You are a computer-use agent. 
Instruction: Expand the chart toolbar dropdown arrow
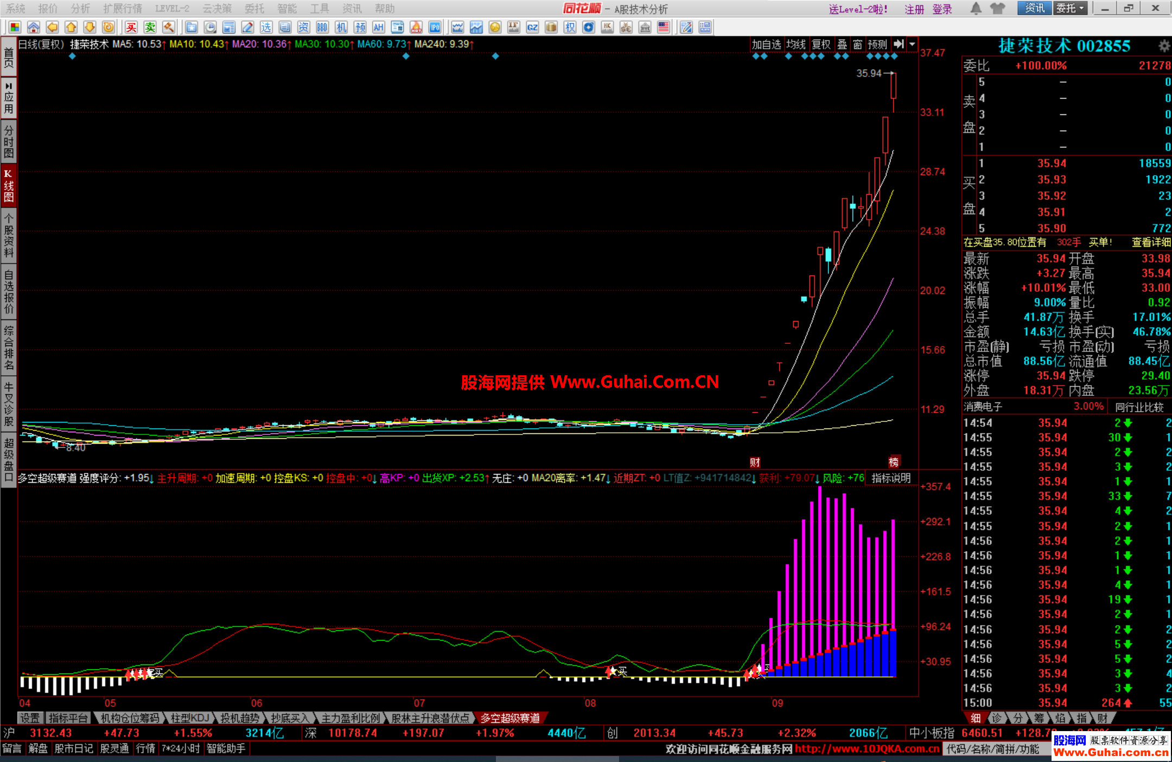pos(912,44)
